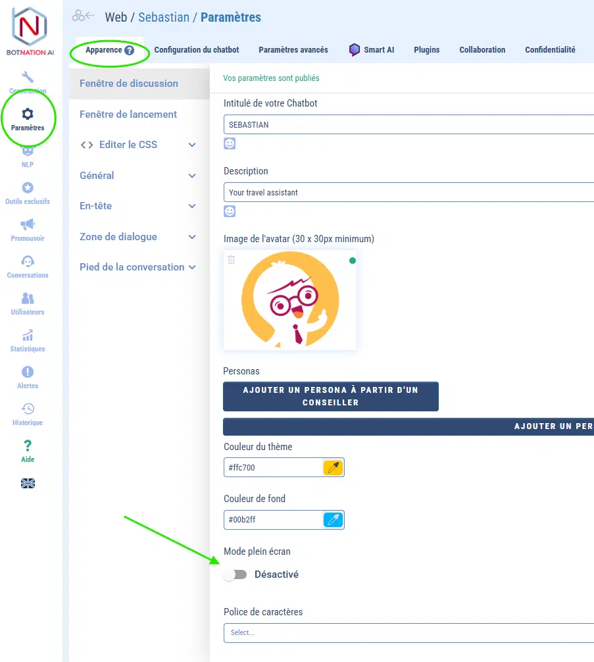Click the Intitulé de votre Chatbot field
The height and width of the screenshot is (662, 594).
point(408,124)
